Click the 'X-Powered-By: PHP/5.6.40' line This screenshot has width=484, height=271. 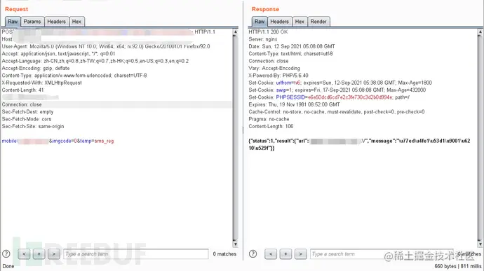point(278,75)
